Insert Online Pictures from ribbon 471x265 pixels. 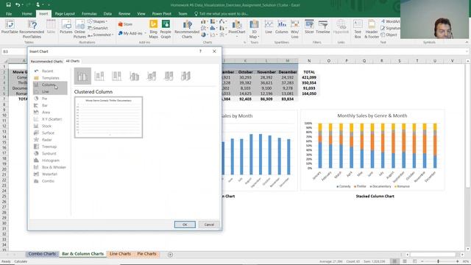(80, 29)
